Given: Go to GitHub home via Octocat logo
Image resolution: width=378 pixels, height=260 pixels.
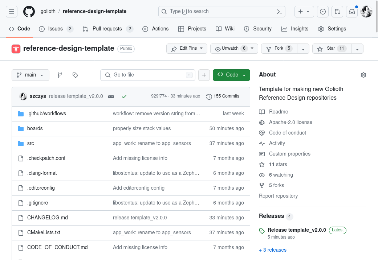Looking at the screenshot, I should click(x=29, y=12).
